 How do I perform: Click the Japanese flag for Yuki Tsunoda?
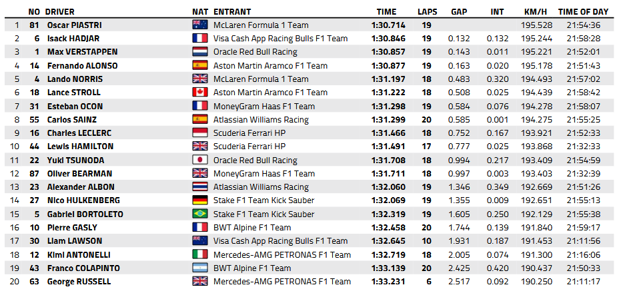[x=200, y=160]
